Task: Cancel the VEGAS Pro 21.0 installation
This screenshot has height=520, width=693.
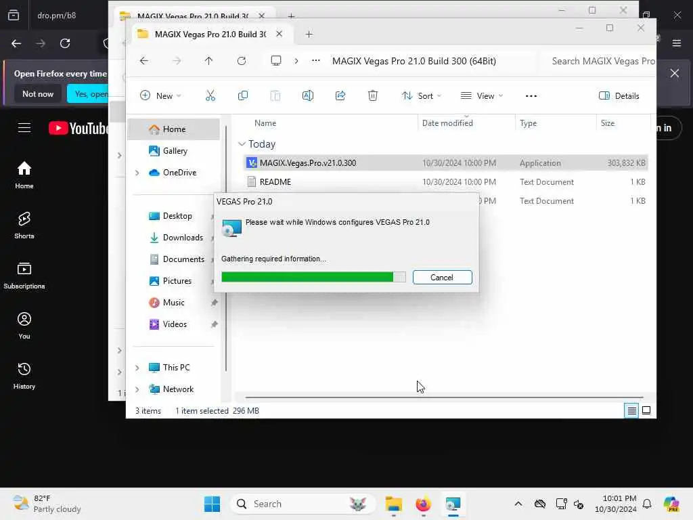Action: [x=442, y=277]
